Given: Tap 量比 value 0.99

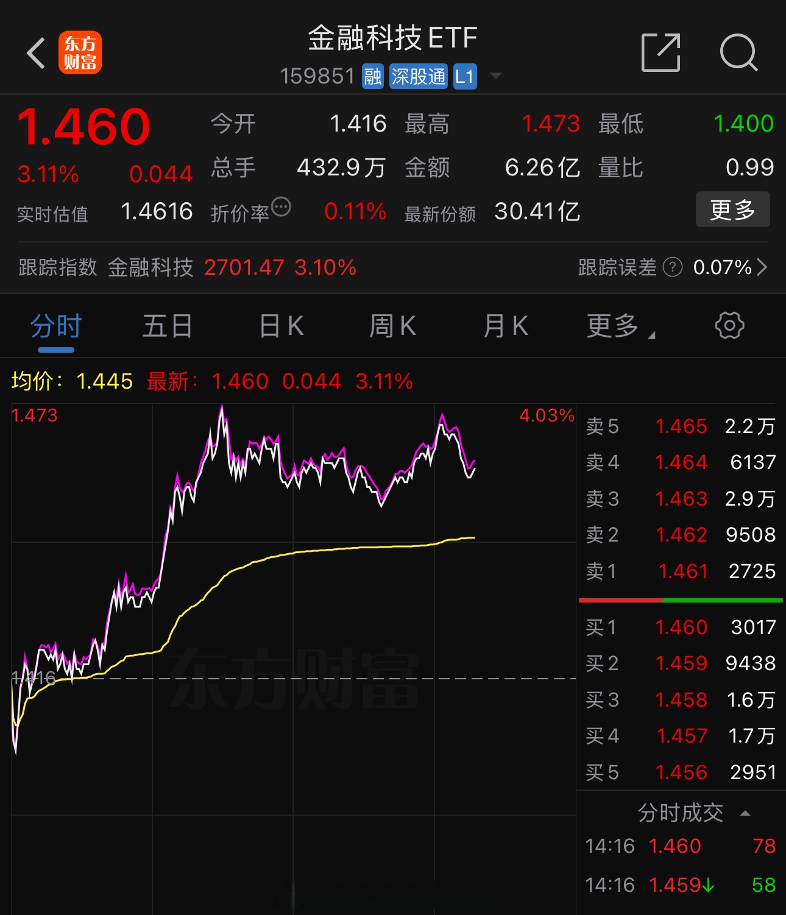Looking at the screenshot, I should [749, 168].
